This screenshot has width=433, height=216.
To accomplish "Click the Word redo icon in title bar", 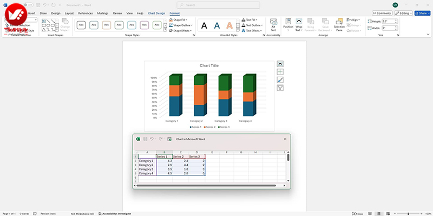I will pos(53,5).
